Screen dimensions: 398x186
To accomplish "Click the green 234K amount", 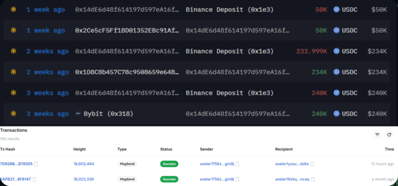I will pos(319,72).
